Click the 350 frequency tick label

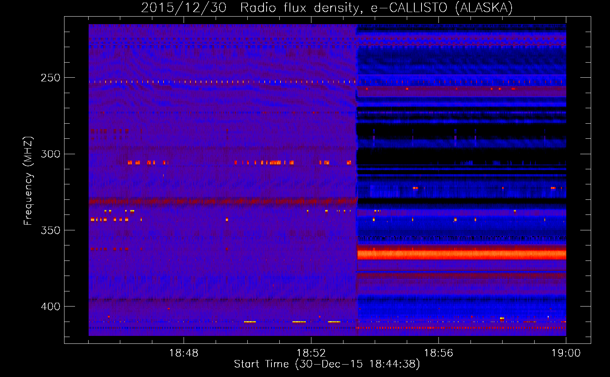tap(51, 230)
